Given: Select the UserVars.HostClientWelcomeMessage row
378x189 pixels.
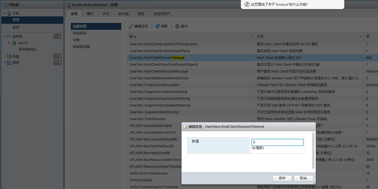Looking at the screenshot, I should [253, 71].
